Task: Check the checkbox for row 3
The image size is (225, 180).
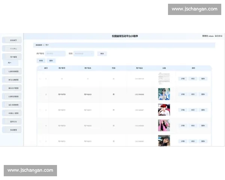Action: coord(40,110)
